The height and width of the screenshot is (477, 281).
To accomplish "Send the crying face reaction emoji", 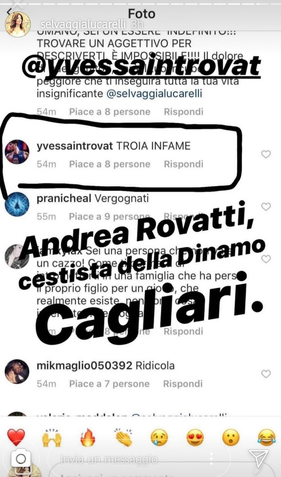I will [159, 437].
